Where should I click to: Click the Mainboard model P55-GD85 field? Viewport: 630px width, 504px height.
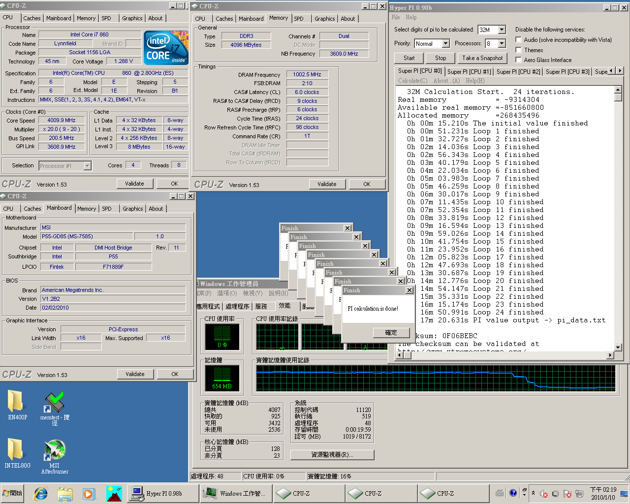tap(87, 237)
